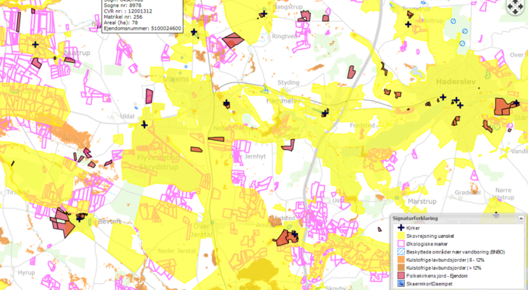
Task: Click the church parcel near Hammelev church
Action: click(325, 114)
